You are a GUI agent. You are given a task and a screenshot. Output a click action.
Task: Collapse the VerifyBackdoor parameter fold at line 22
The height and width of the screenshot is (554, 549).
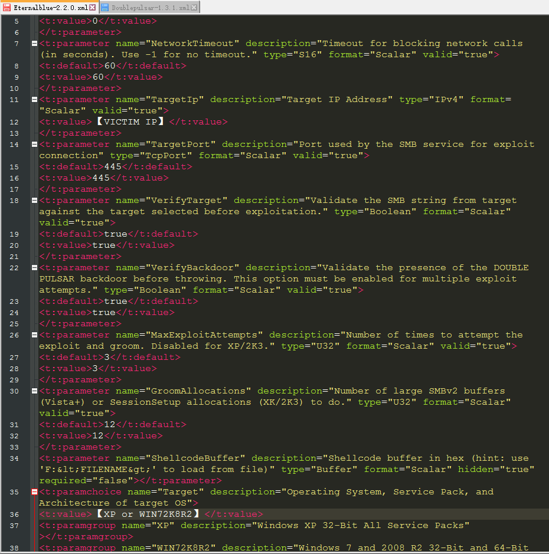(x=34, y=267)
